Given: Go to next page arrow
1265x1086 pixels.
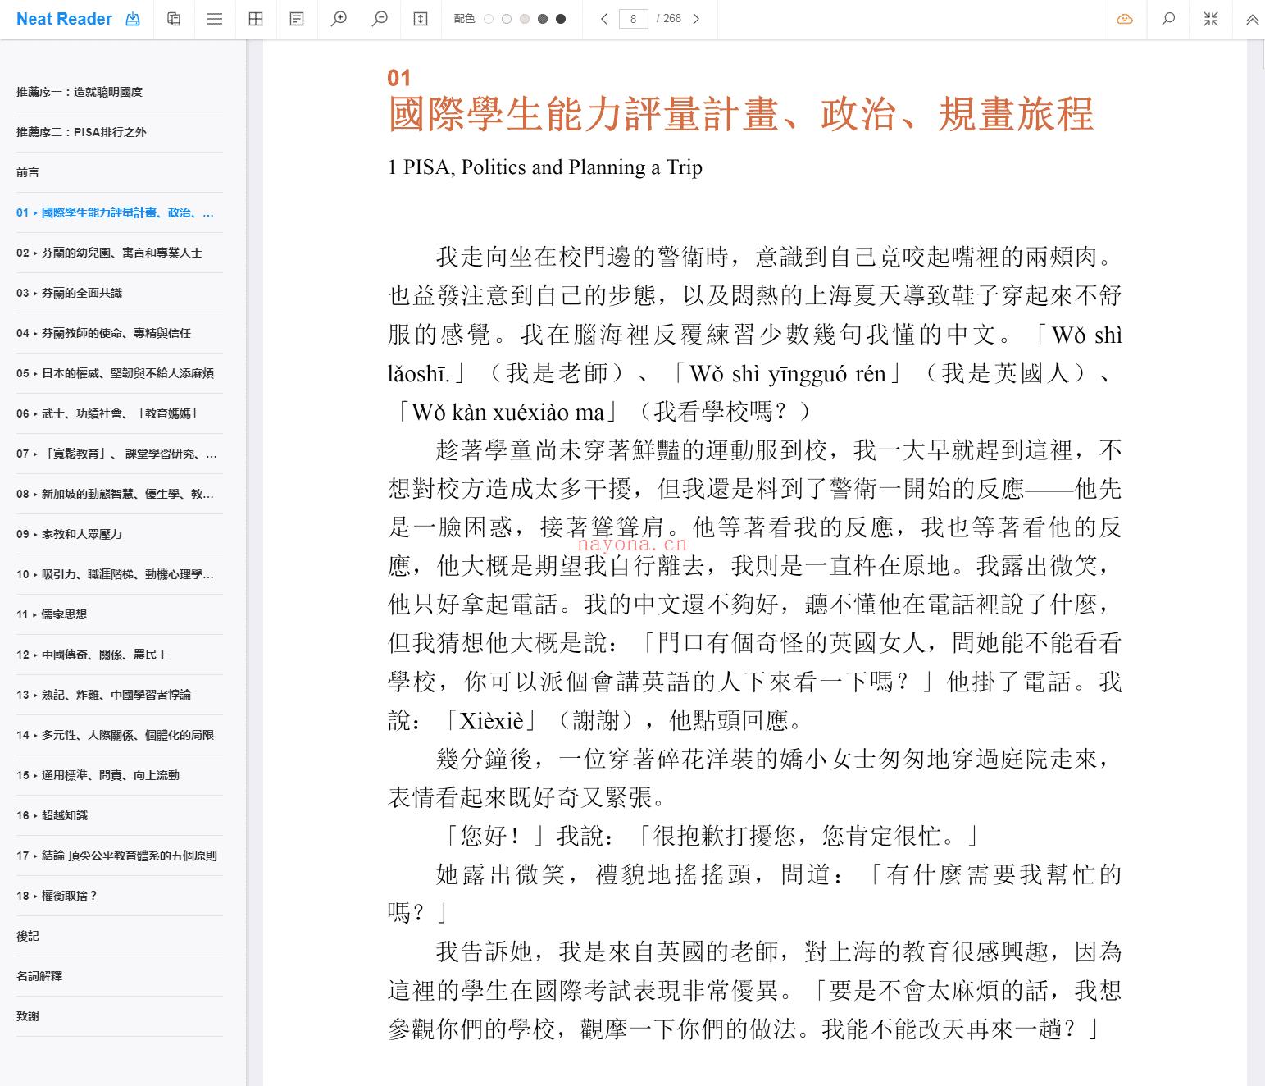Looking at the screenshot, I should 696,19.
